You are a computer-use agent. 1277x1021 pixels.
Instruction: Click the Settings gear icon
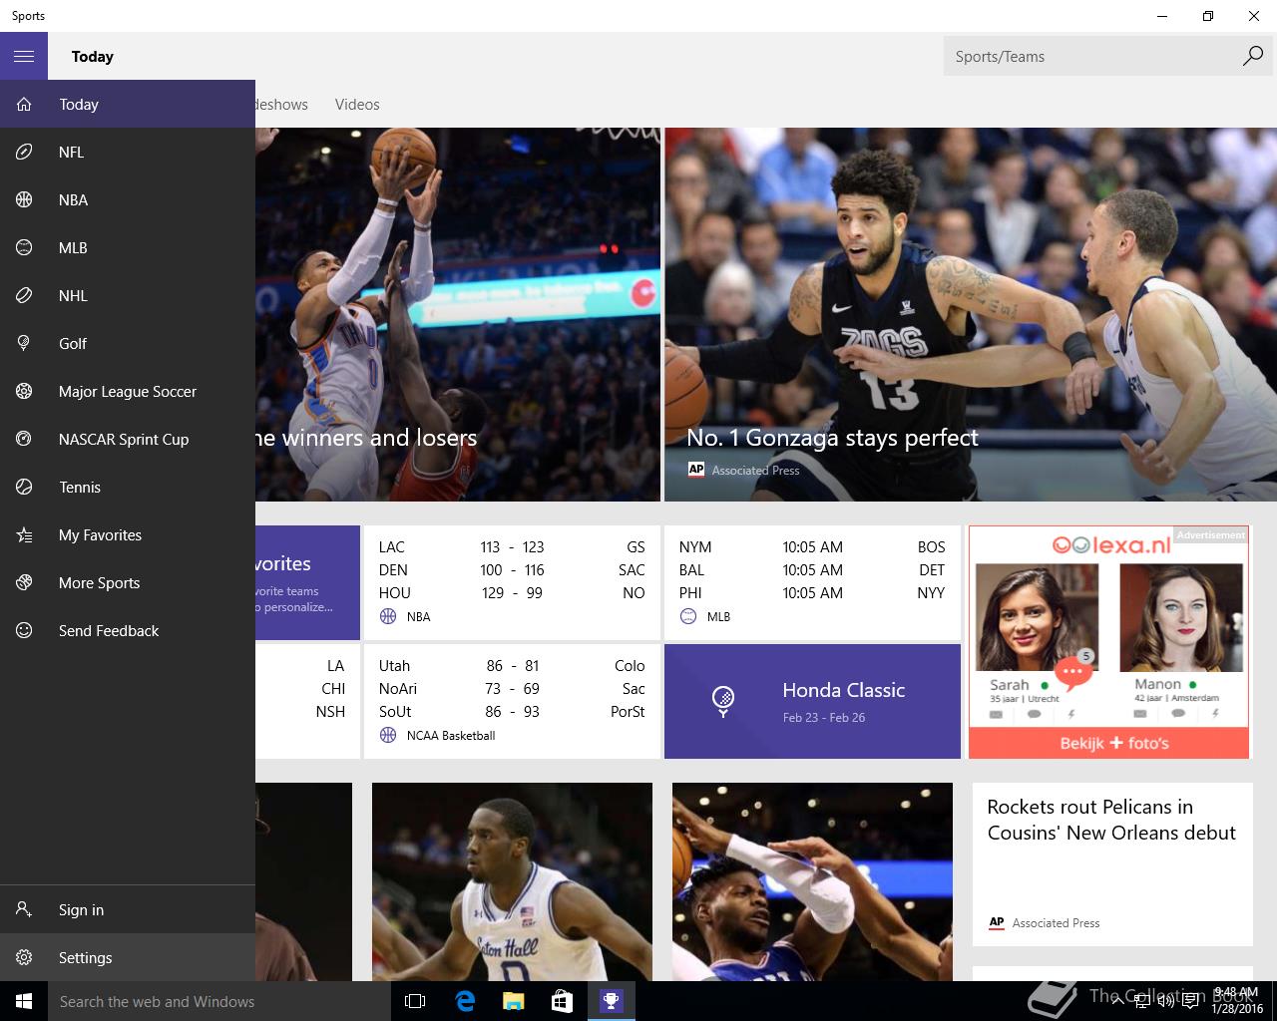tap(24, 957)
